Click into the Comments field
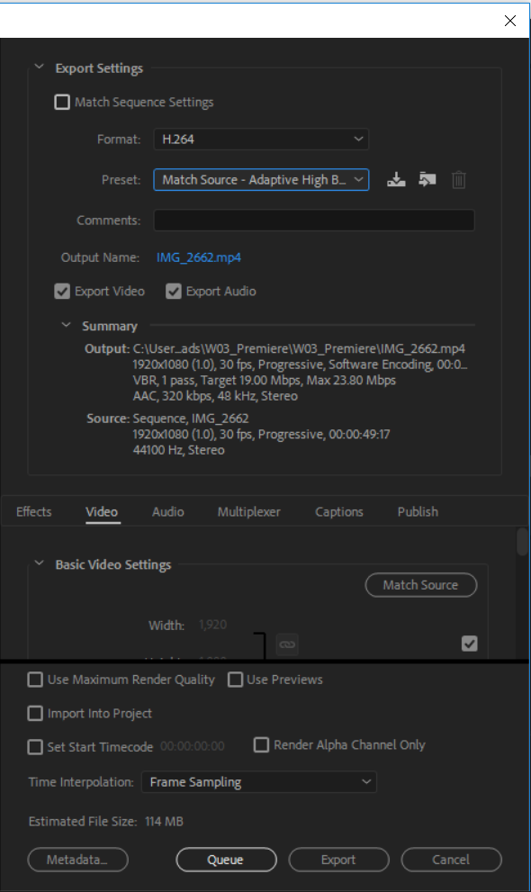Screen dimensions: 531x892 pos(314,221)
